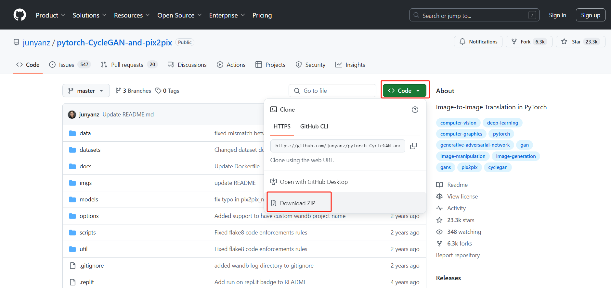
Task: Click the Report repository link
Action: tap(458, 255)
